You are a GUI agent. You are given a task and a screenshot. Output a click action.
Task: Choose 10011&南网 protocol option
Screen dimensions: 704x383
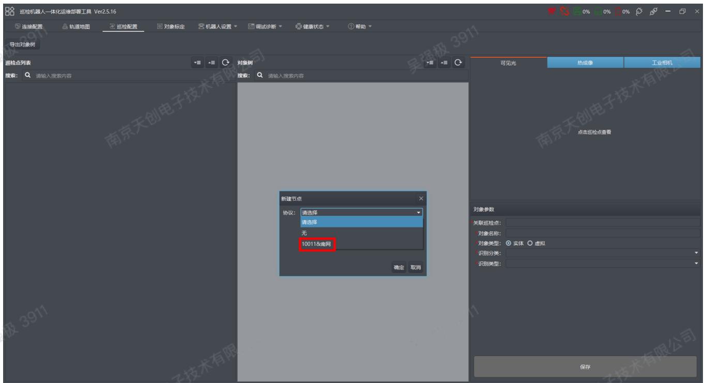362,244
